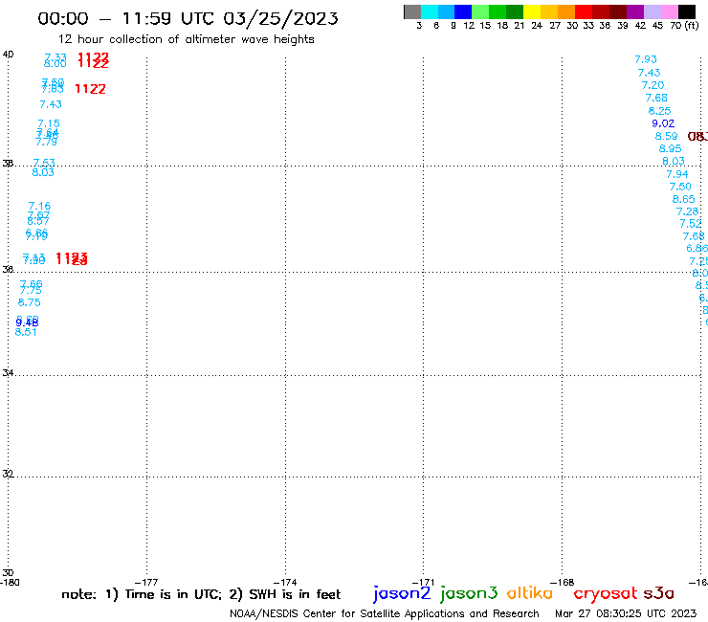
Task: Select the altika satellite label
Action: point(529,593)
